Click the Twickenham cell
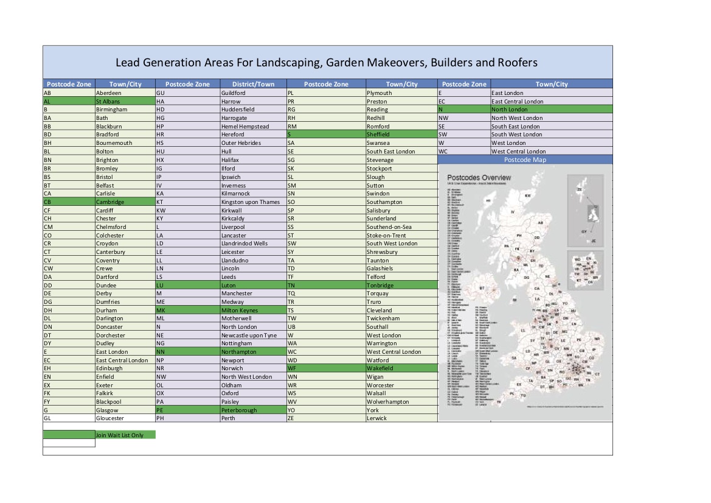Viewport: 711px width, 503px height. pos(402,318)
